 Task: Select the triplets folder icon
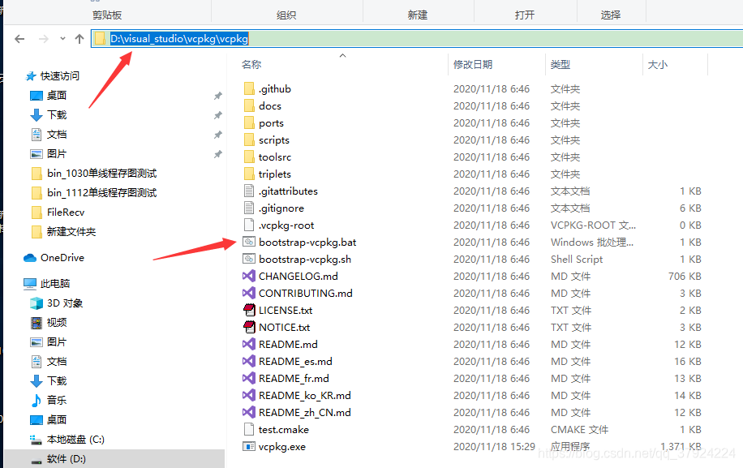(249, 174)
